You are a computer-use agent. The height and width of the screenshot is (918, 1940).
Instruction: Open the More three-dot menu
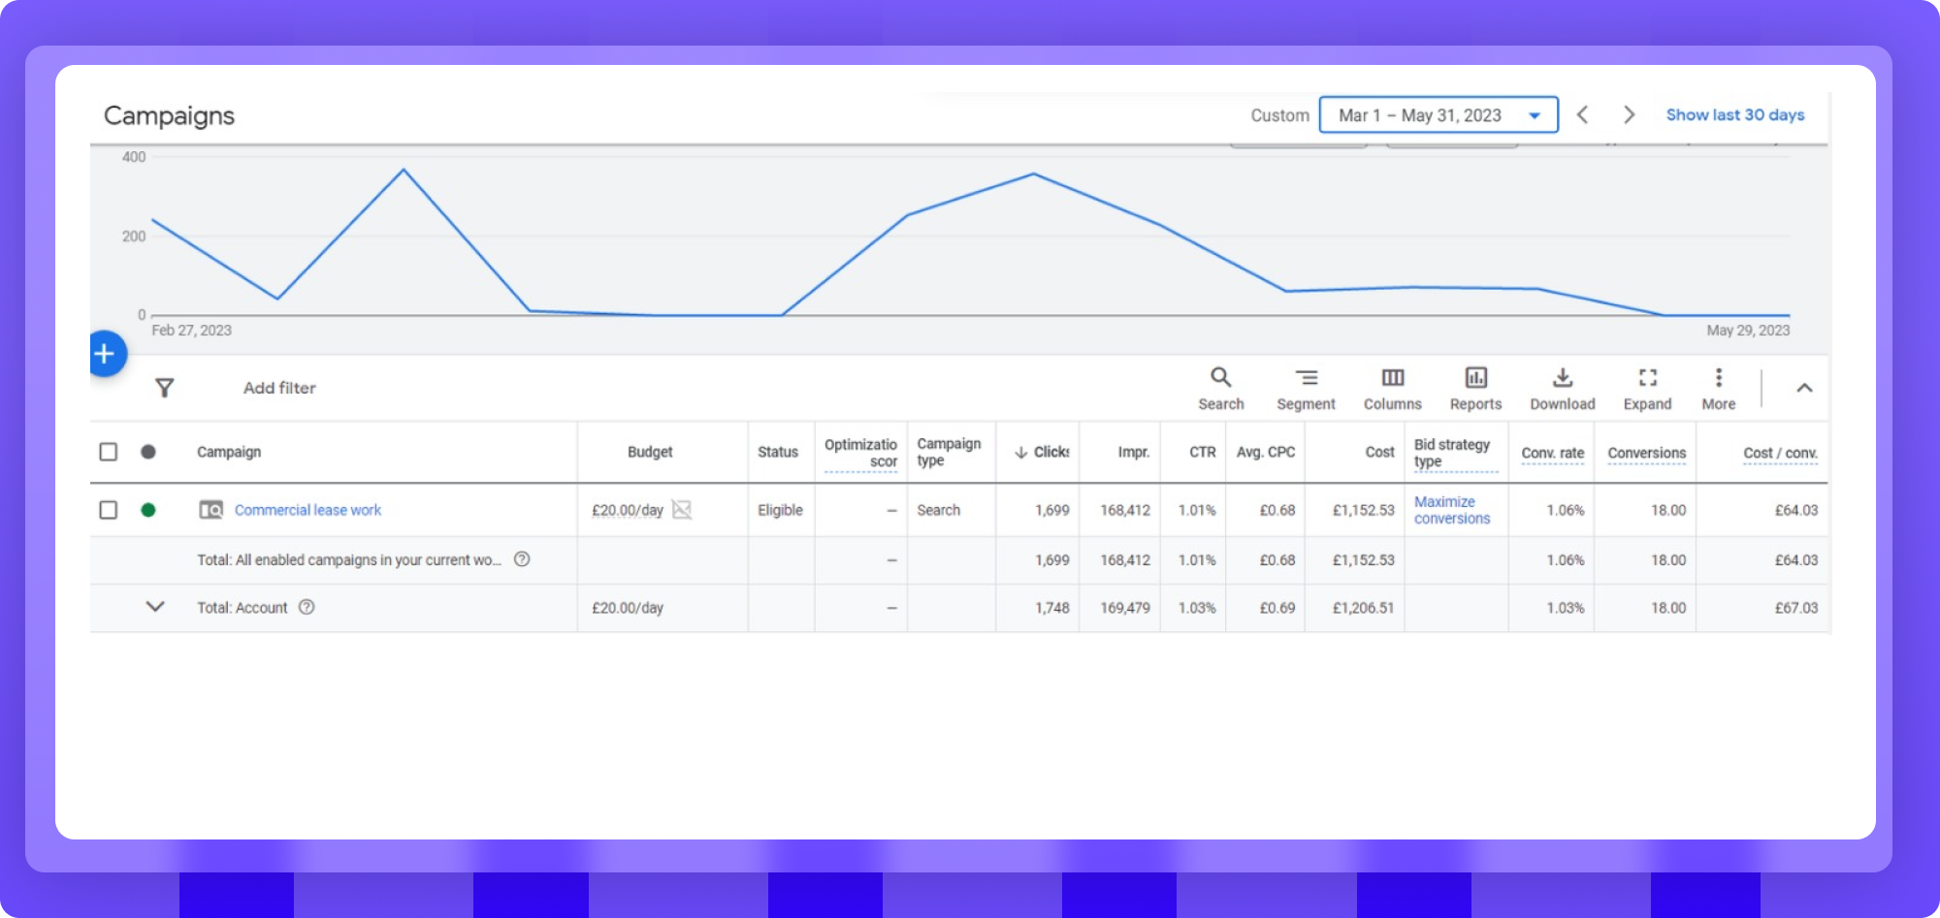pos(1718,388)
